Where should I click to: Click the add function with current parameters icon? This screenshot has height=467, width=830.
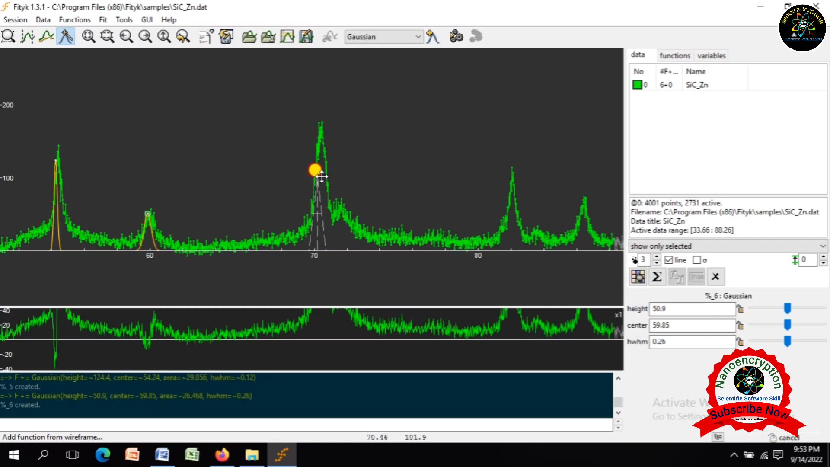[433, 36]
